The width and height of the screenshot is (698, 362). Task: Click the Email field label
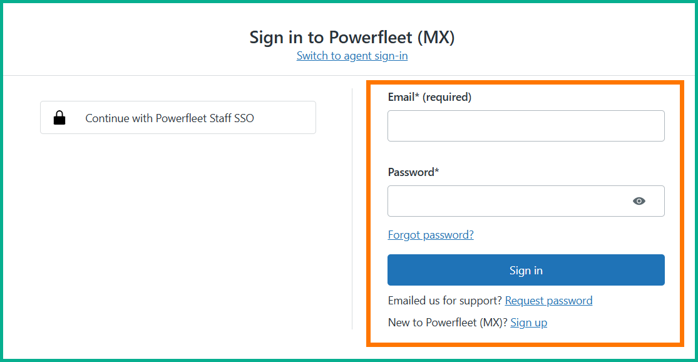pyautogui.click(x=401, y=97)
